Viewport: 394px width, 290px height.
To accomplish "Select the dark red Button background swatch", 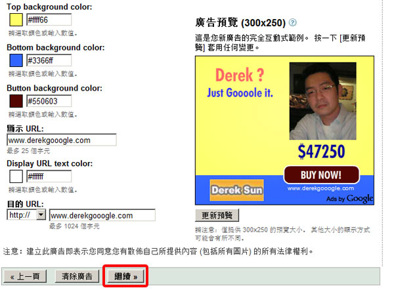I will [16, 101].
